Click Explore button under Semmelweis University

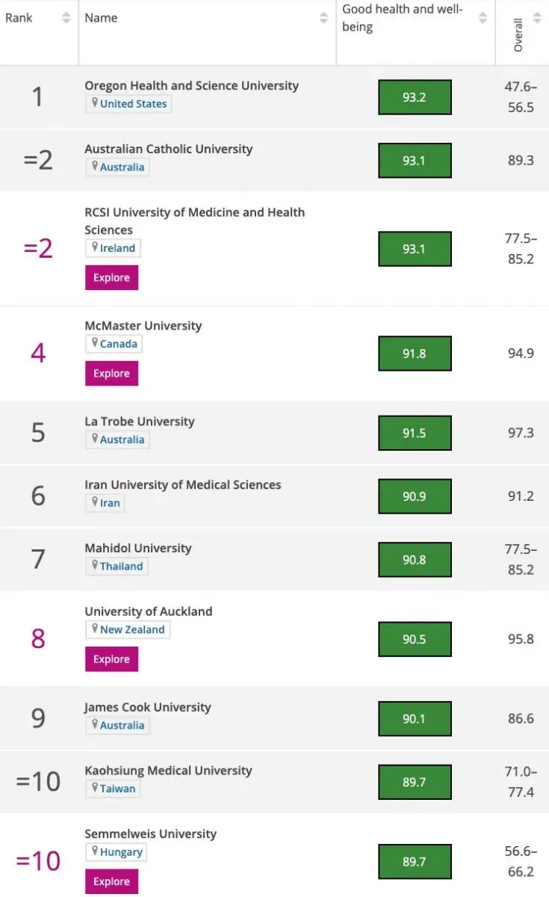point(111,881)
